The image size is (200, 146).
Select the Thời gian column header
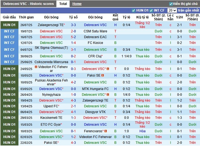point(26,17)
